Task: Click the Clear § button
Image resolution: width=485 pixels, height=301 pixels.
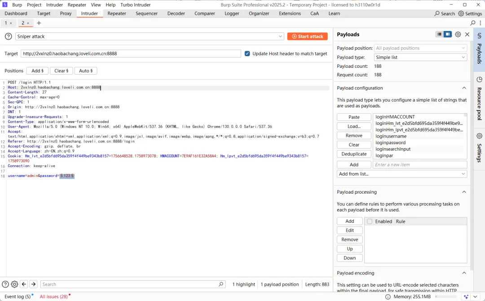Action: [x=61, y=71]
